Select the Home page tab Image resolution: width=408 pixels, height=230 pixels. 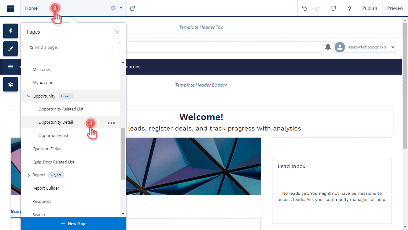click(31, 8)
